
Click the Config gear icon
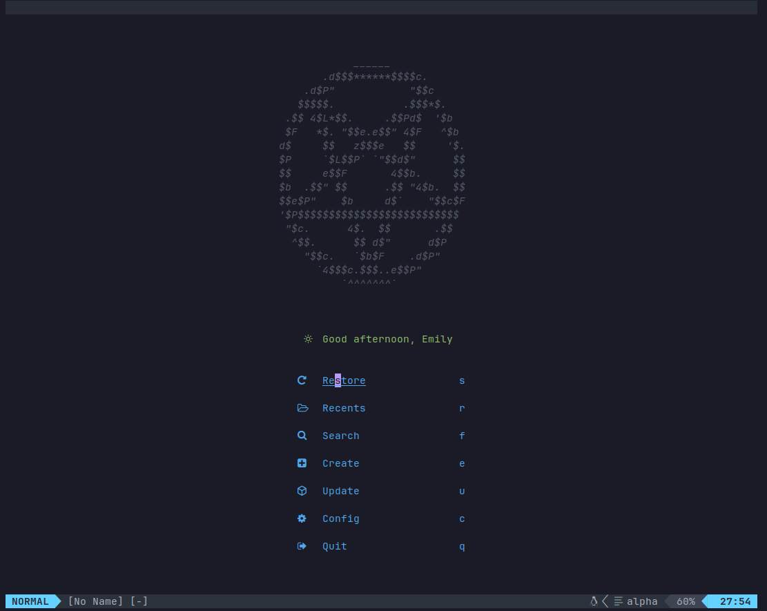[x=302, y=518]
